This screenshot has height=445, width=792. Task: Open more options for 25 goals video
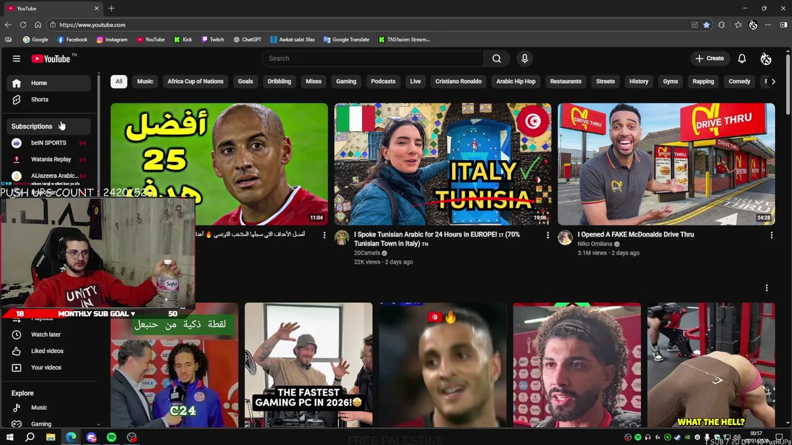click(324, 235)
